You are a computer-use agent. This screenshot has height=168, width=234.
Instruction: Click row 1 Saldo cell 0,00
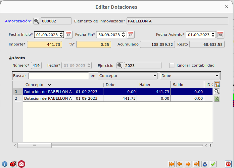[187, 92]
